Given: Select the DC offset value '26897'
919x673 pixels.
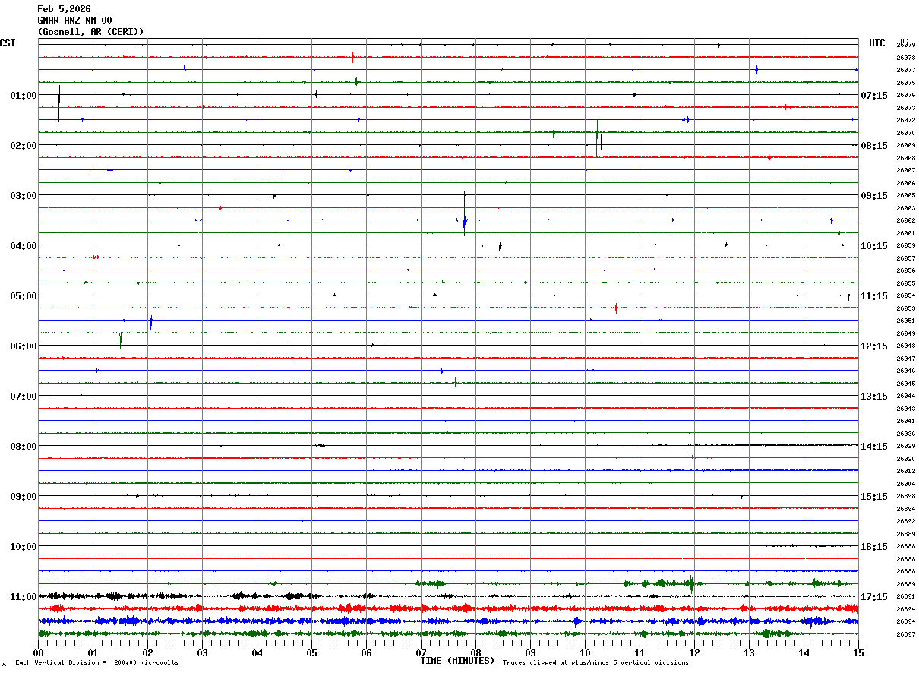Looking at the screenshot, I should click(x=905, y=634).
